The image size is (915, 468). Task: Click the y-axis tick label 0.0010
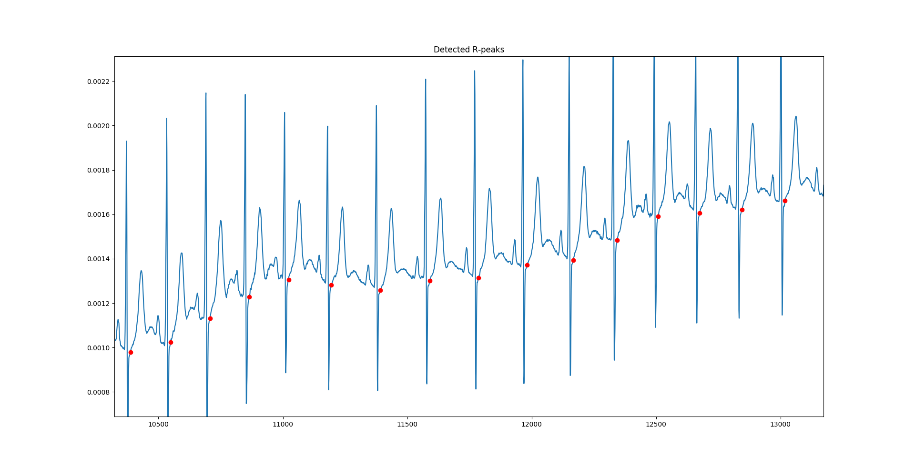pos(98,348)
